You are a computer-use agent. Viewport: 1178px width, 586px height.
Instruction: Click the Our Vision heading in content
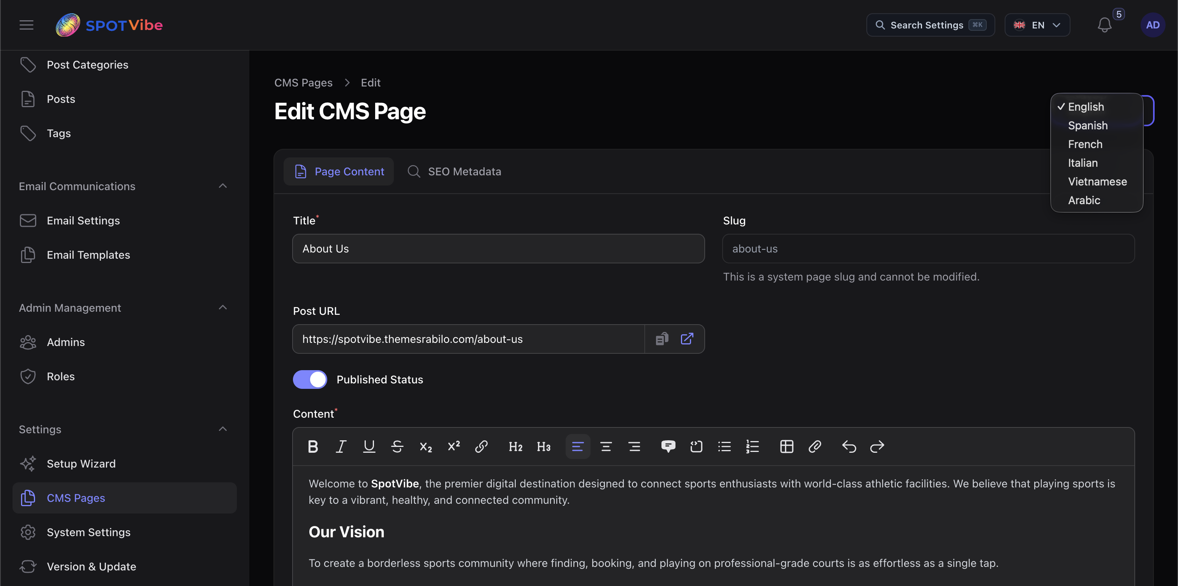(x=346, y=532)
